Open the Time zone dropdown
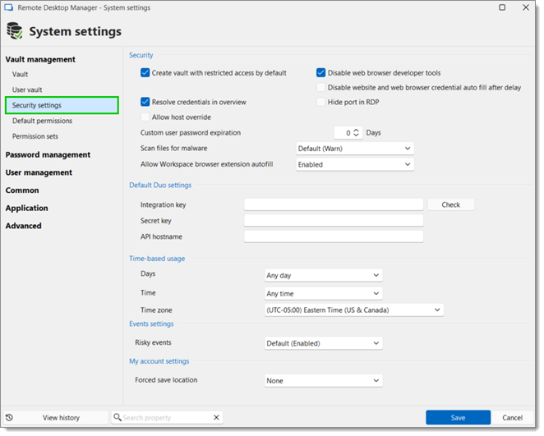 tap(354, 310)
